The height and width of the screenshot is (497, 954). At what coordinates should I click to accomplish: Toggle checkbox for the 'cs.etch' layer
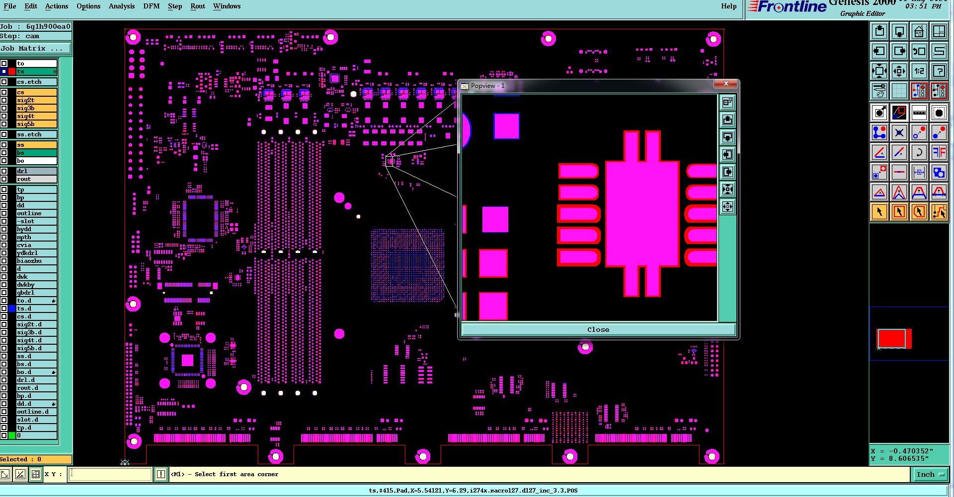pyautogui.click(x=4, y=82)
